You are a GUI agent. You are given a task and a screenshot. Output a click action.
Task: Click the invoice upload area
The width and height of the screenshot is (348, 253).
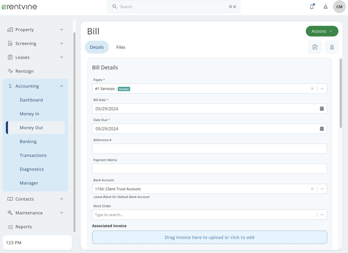(x=209, y=237)
